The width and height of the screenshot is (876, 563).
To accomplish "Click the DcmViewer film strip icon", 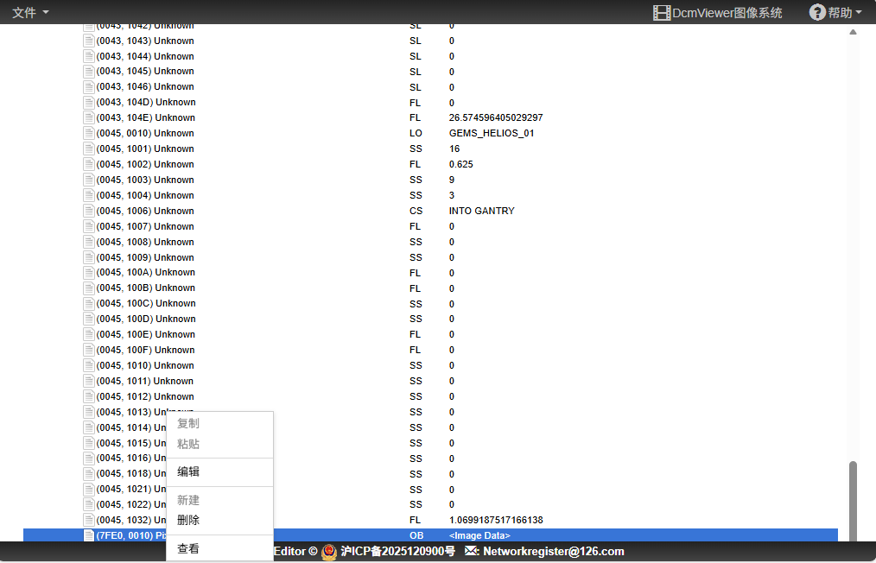I will [662, 12].
